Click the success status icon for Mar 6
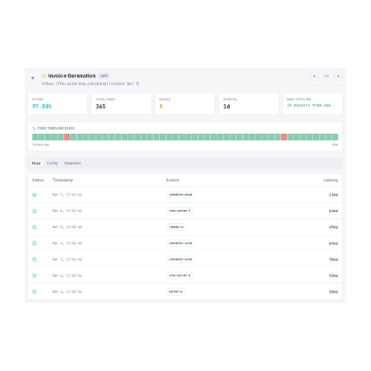The height and width of the screenshot is (371, 371). click(x=34, y=211)
